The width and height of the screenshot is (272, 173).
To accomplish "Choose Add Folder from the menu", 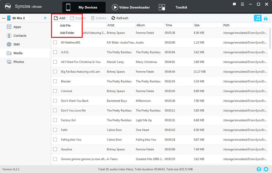I will 67,33.
